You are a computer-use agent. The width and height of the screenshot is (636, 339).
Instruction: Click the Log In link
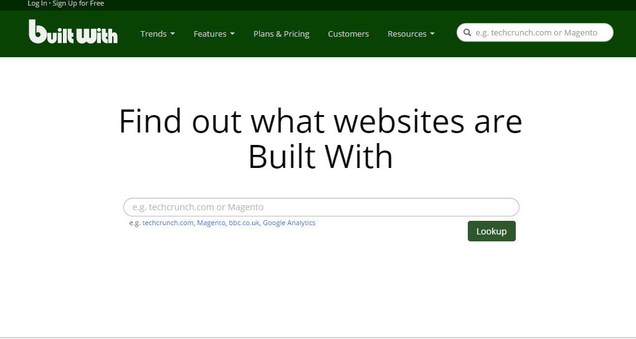click(x=37, y=3)
